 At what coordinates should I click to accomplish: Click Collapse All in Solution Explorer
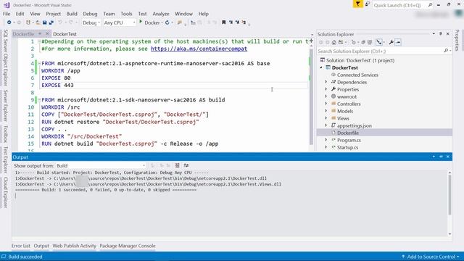click(363, 42)
